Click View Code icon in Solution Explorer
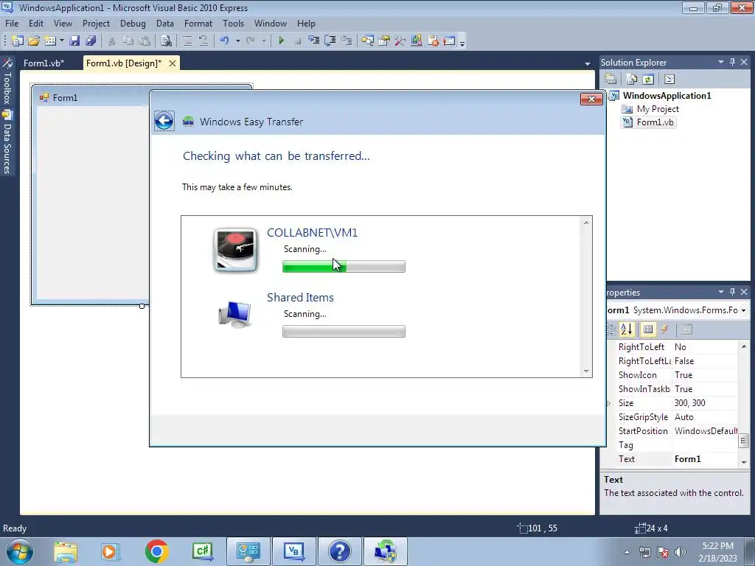 click(x=669, y=79)
